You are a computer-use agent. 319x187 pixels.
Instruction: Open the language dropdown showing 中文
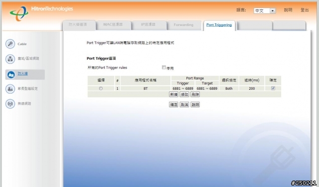coord(265,11)
